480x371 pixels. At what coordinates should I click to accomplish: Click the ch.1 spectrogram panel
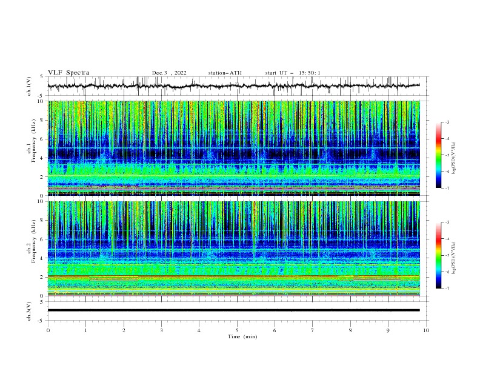[x=234, y=148]
